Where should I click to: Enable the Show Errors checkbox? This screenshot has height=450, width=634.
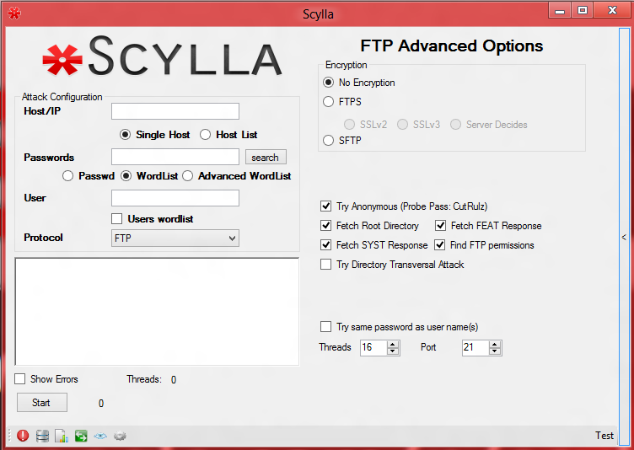click(20, 379)
